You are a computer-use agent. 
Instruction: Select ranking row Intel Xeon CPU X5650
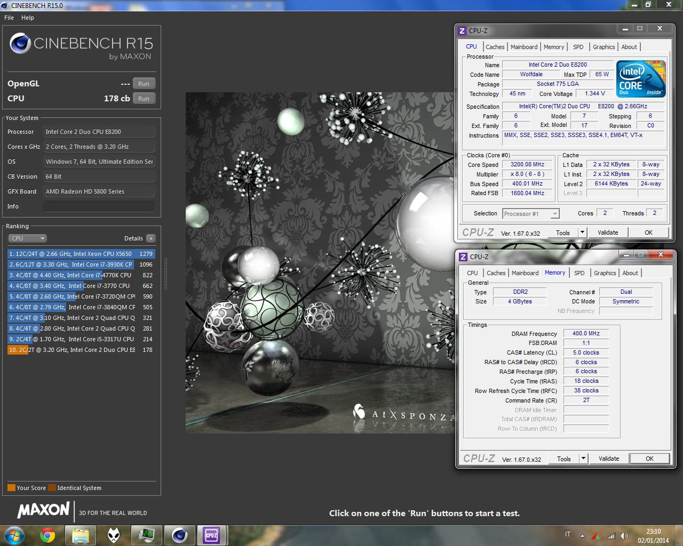[81, 254]
